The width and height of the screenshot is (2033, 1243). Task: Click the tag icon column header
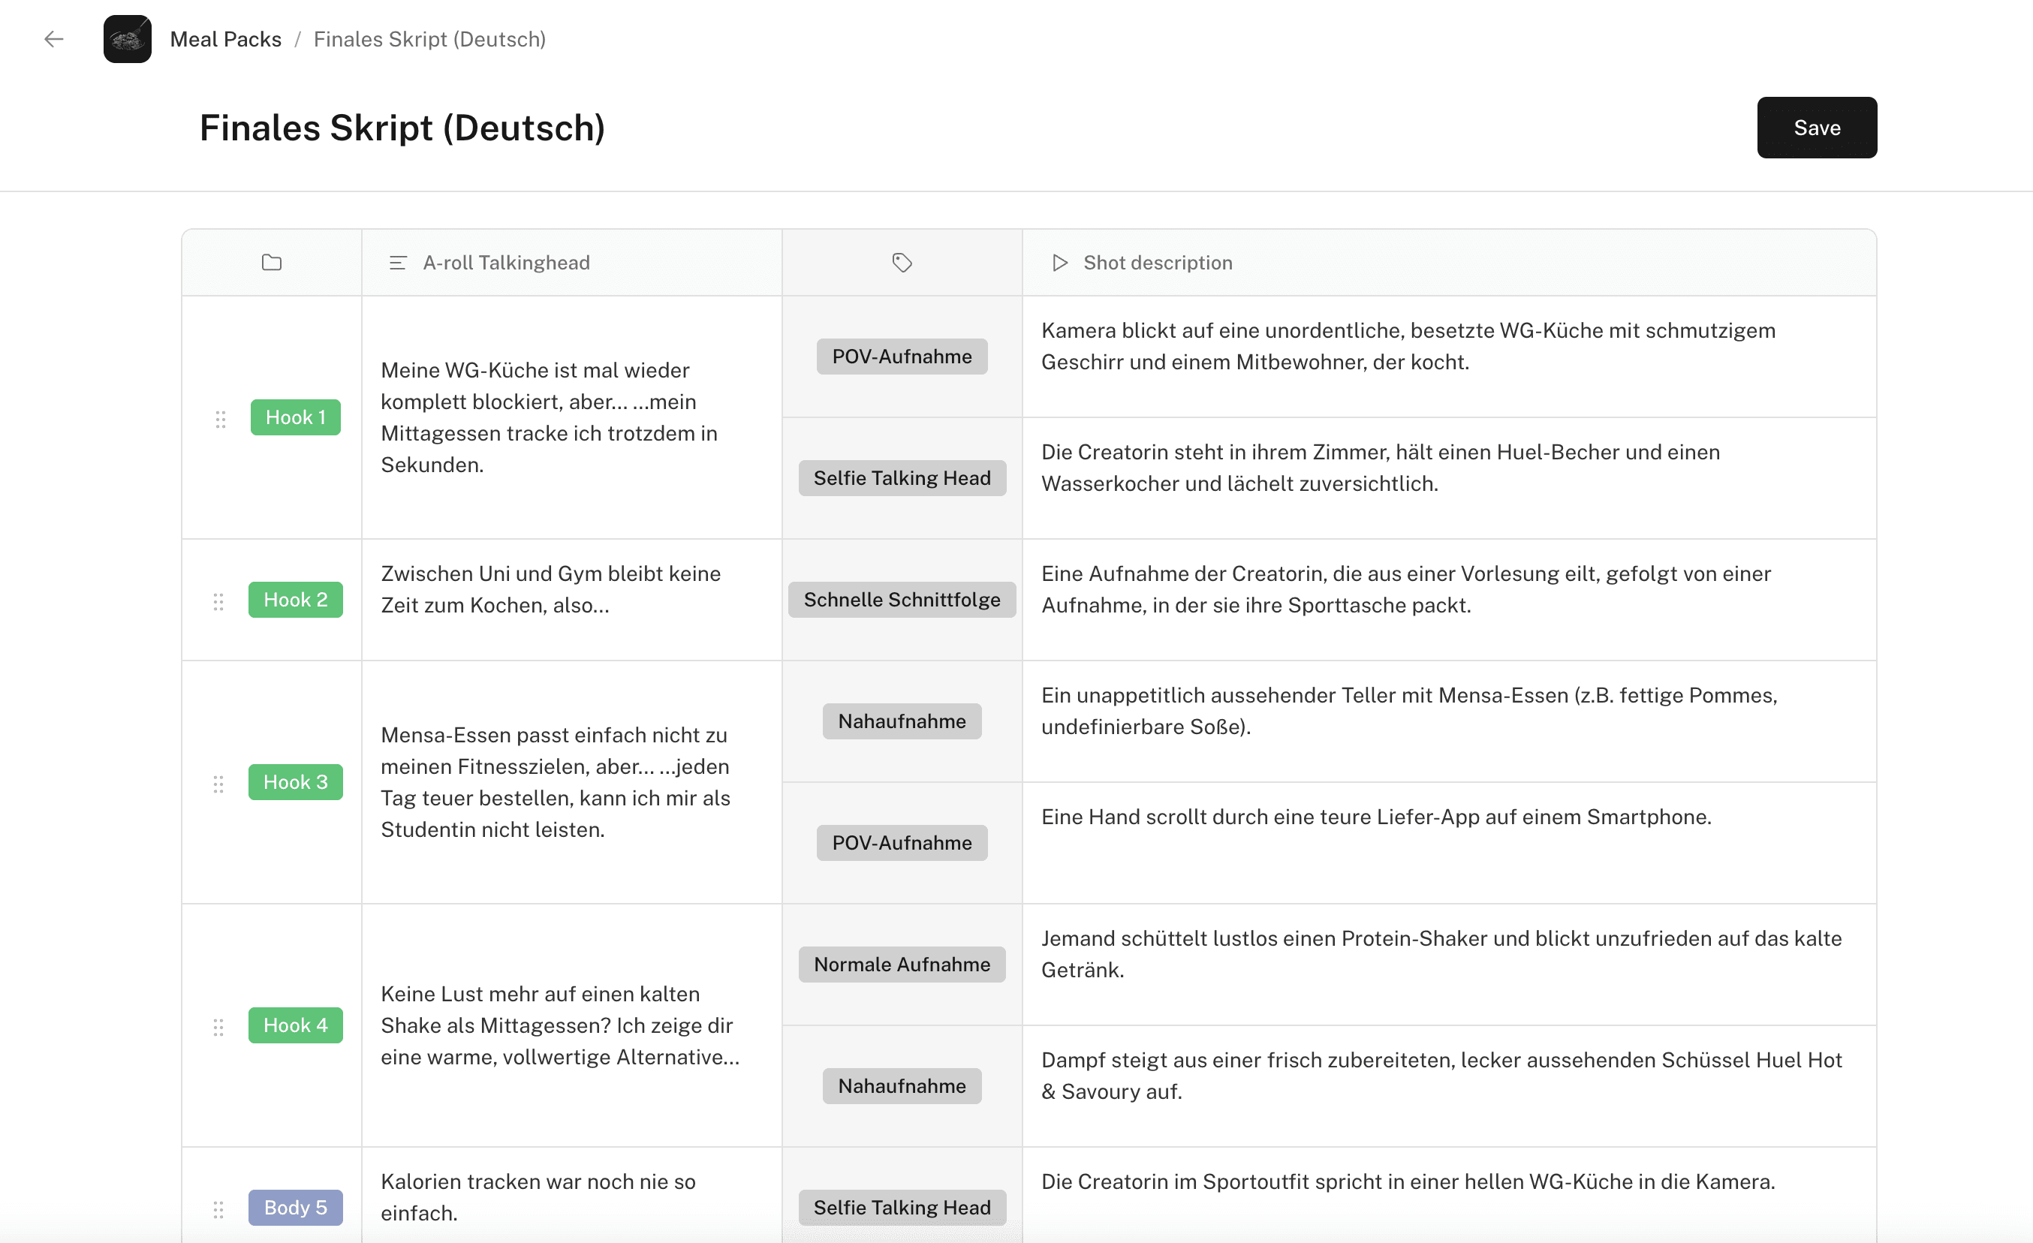point(902,262)
